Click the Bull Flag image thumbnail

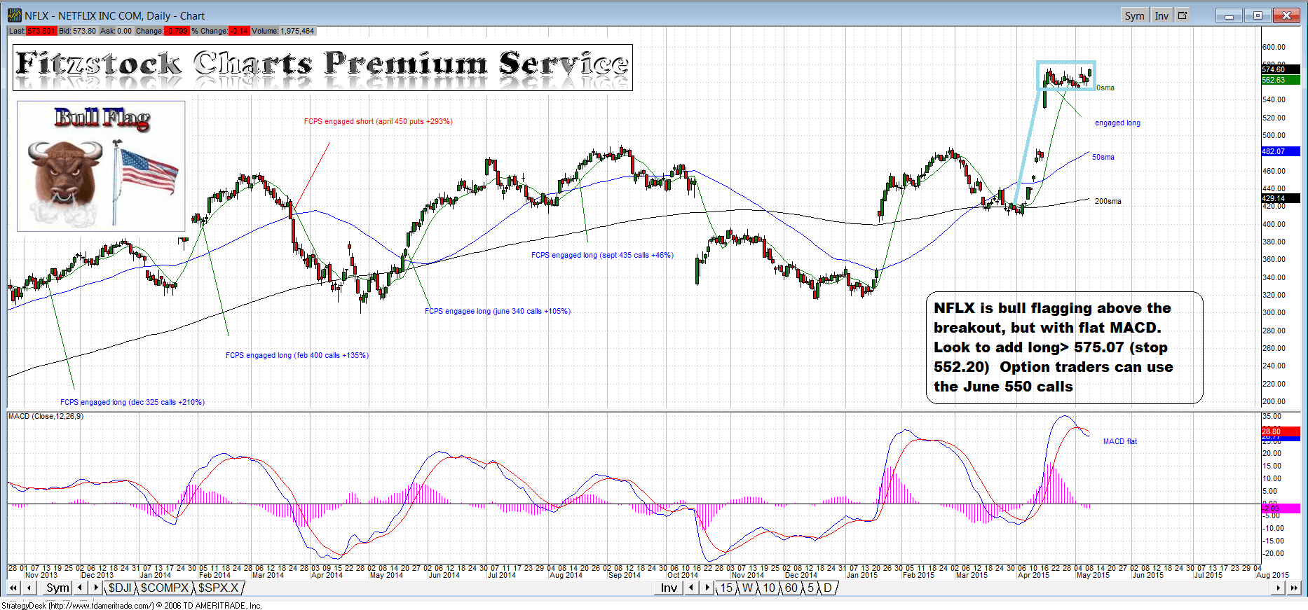click(101, 166)
